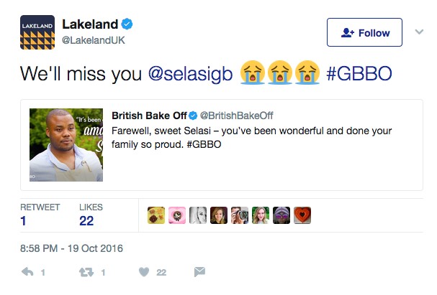Show the list of 22 likes

point(91,215)
